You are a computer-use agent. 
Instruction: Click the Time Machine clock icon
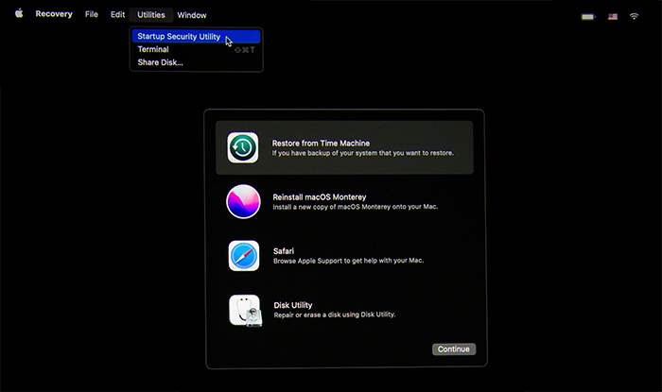pos(243,147)
